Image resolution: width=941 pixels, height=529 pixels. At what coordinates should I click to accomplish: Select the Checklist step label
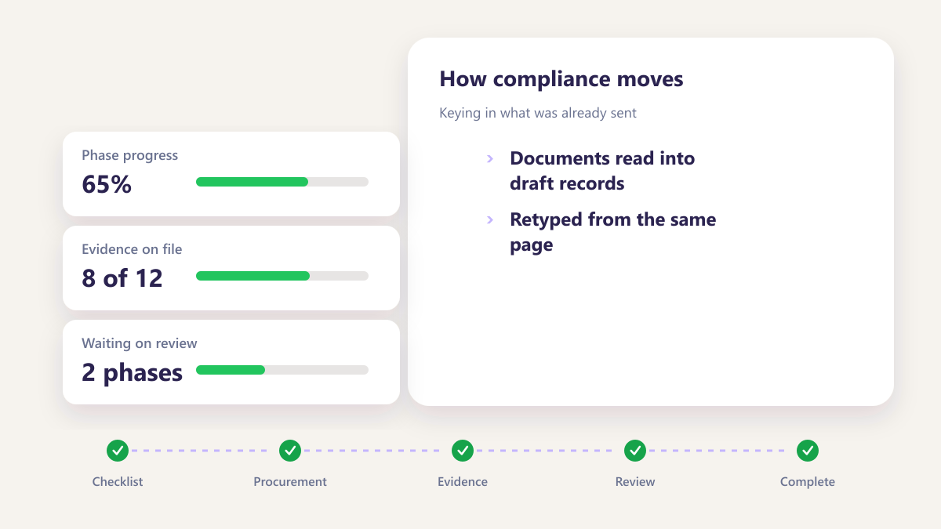118,482
